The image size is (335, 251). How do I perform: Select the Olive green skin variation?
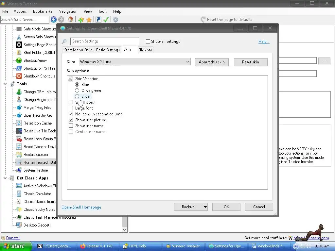[77, 91]
